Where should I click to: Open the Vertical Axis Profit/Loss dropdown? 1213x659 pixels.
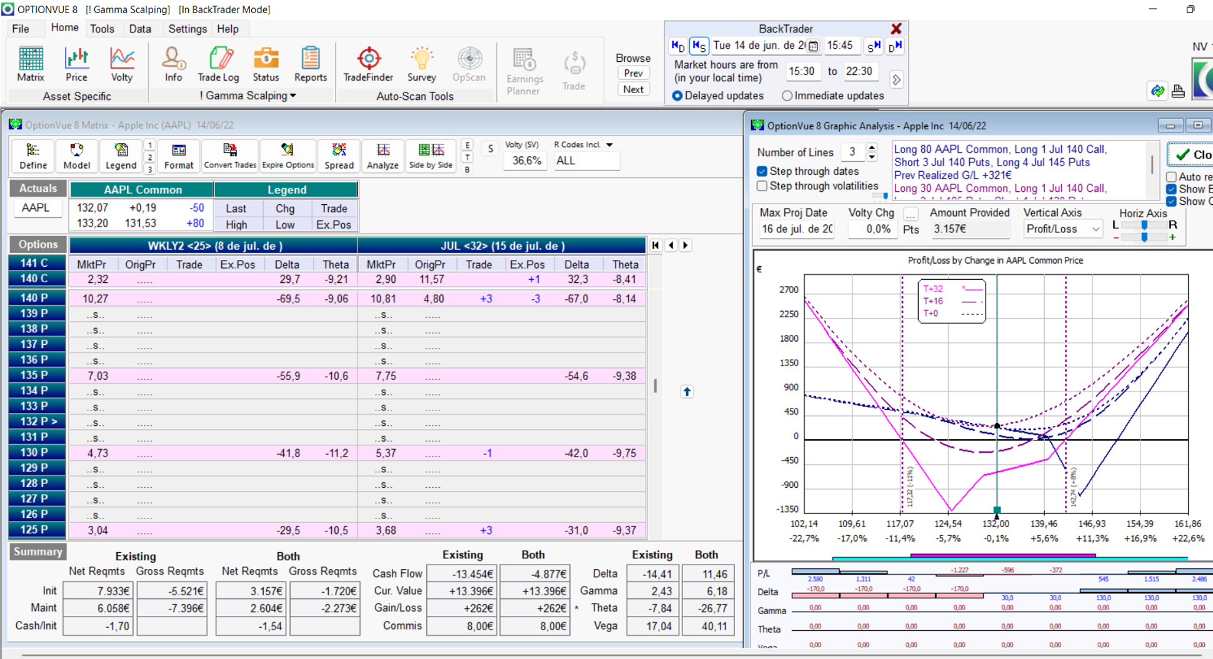(x=1096, y=229)
